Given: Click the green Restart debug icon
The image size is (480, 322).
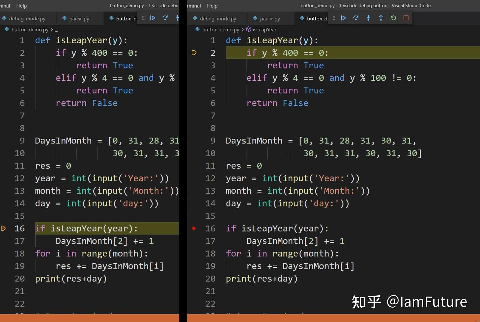Looking at the screenshot, I should 393,18.
